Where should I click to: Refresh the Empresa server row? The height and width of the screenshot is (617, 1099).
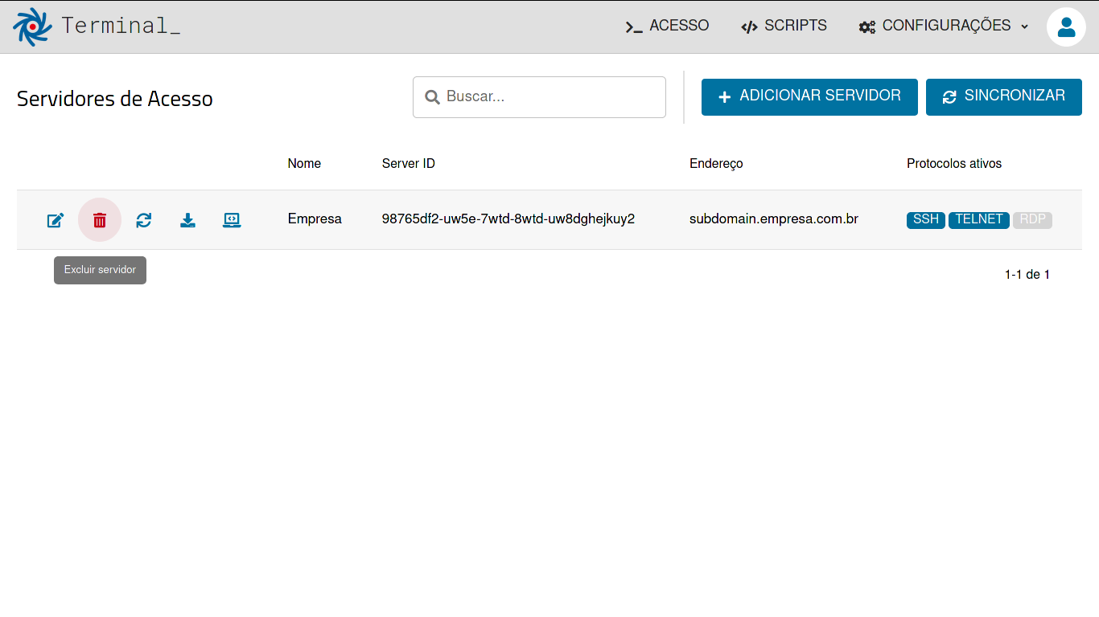coord(144,220)
